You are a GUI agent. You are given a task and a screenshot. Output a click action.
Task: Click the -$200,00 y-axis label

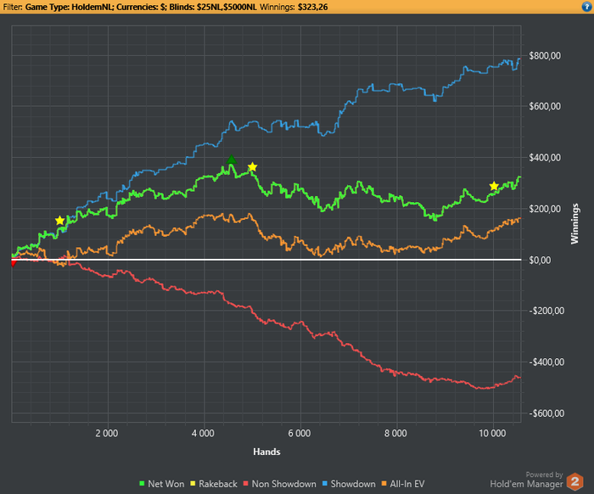[546, 311]
